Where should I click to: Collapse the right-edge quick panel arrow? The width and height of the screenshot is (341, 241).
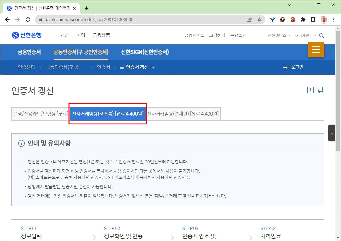coord(332,133)
